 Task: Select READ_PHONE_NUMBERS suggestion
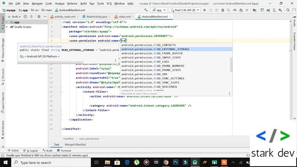click(176, 66)
